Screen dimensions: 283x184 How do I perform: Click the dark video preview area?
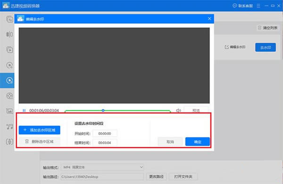click(x=114, y=65)
